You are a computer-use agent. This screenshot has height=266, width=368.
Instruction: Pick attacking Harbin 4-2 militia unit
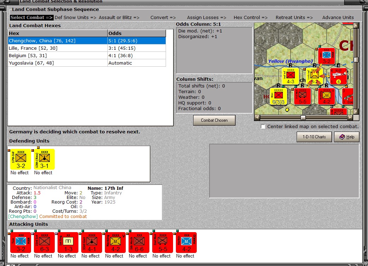click(186, 242)
